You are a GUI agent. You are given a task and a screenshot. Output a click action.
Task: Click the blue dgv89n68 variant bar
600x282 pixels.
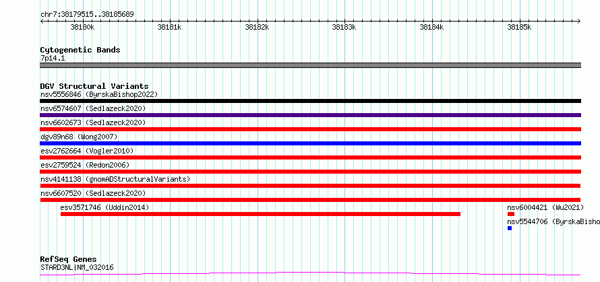[310, 143]
